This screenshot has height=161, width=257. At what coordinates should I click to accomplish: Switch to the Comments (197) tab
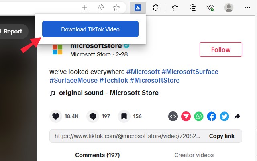(97, 155)
